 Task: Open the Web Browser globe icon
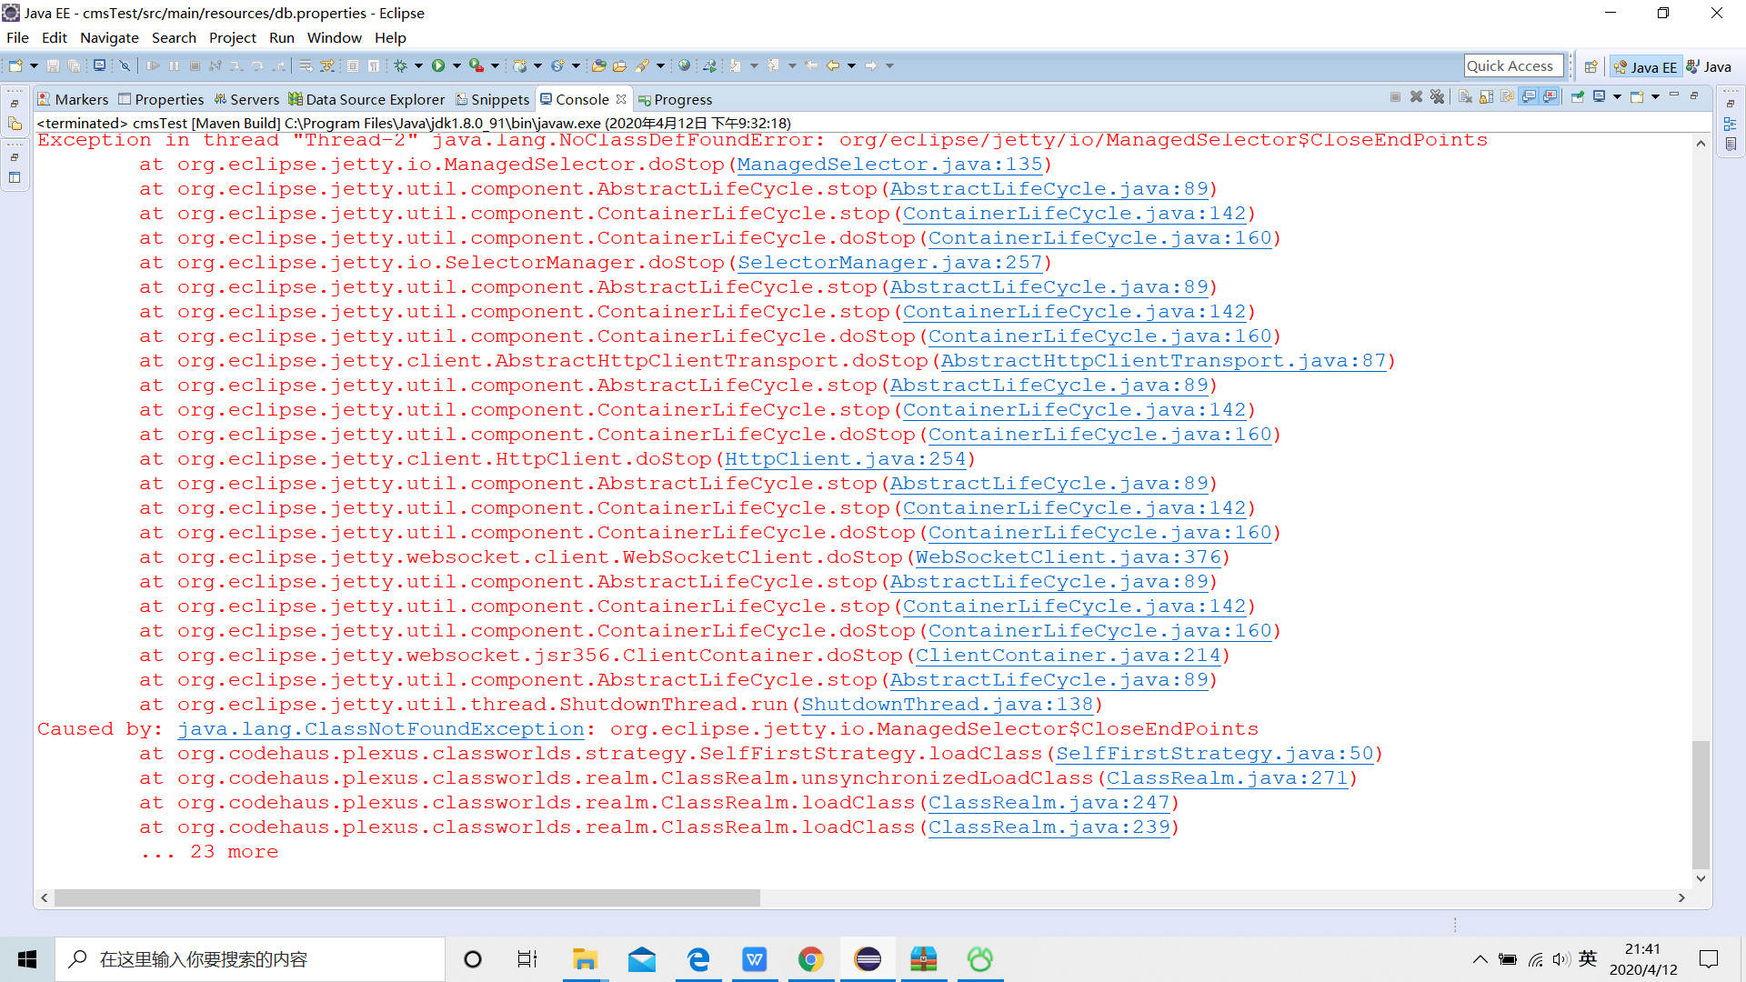click(x=684, y=65)
